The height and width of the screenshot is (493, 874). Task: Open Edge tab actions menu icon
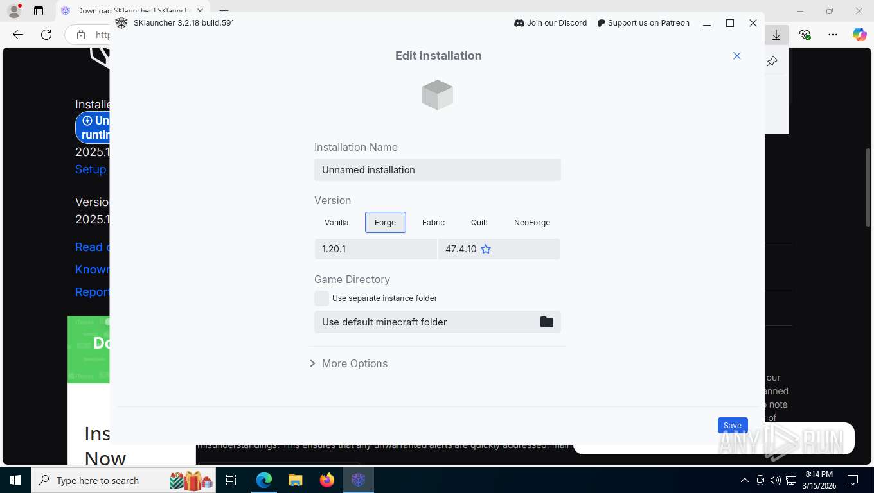click(x=39, y=11)
